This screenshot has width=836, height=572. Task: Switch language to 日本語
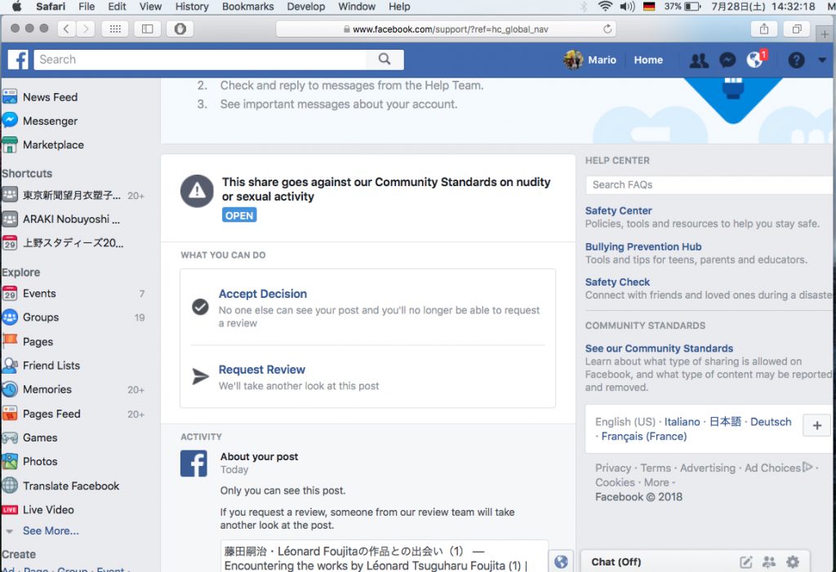(725, 422)
